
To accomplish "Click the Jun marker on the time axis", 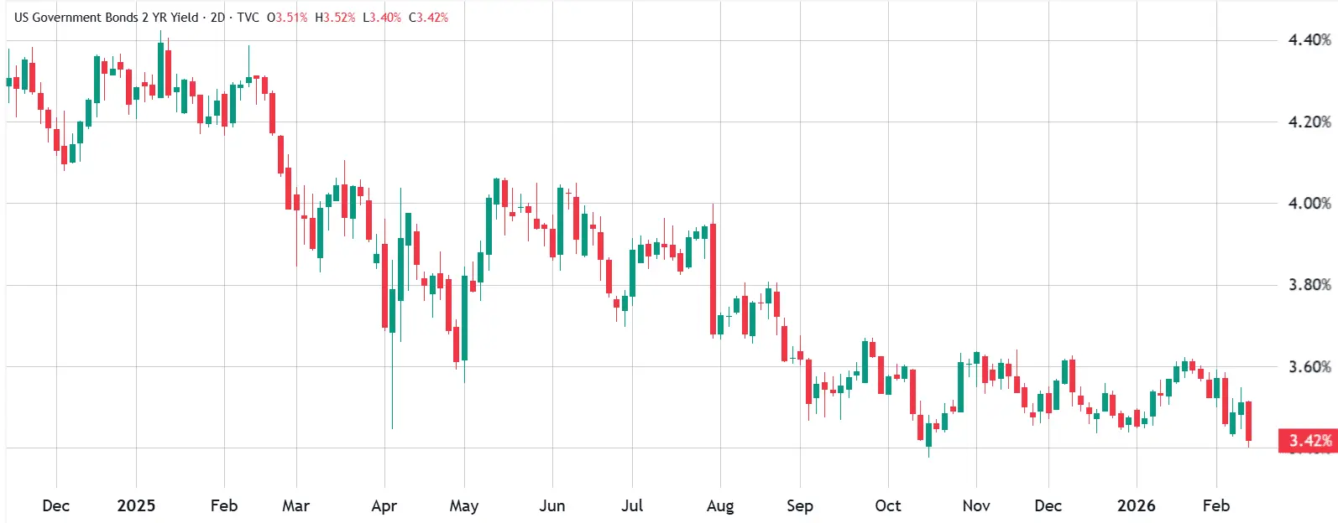I will click(x=551, y=505).
